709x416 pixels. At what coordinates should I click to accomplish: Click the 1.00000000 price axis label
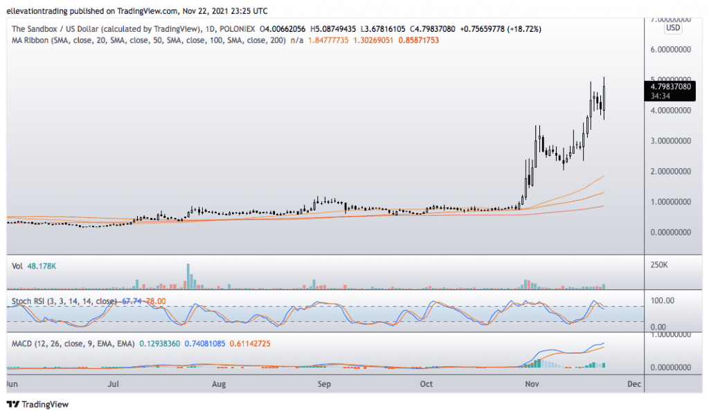coord(670,201)
